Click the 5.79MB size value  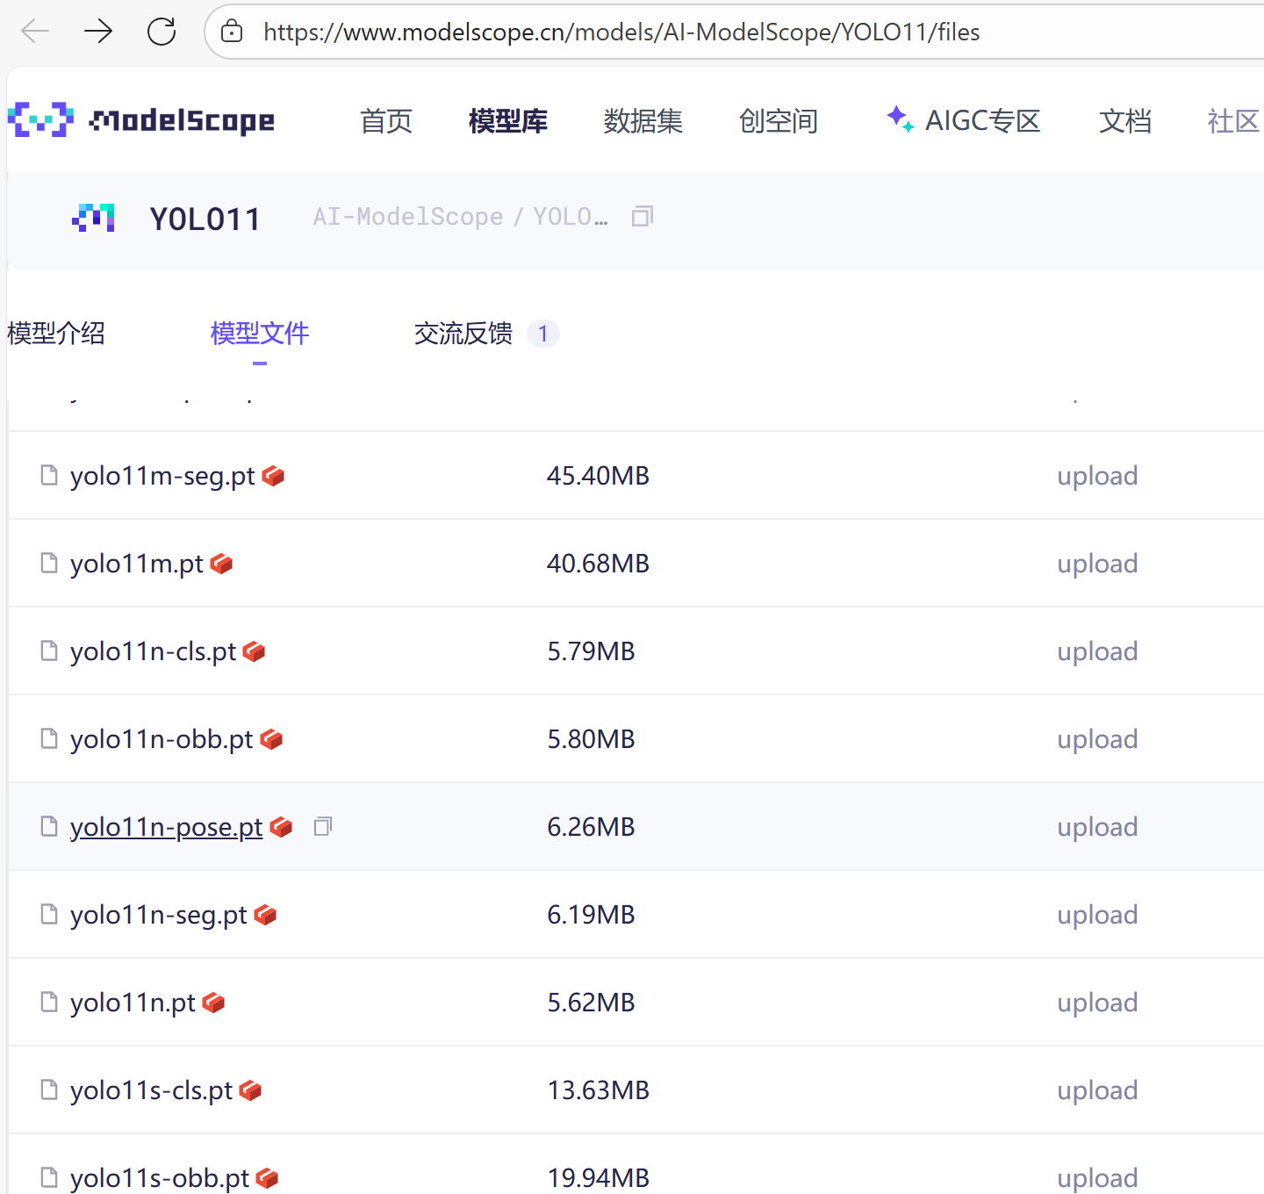[591, 651]
